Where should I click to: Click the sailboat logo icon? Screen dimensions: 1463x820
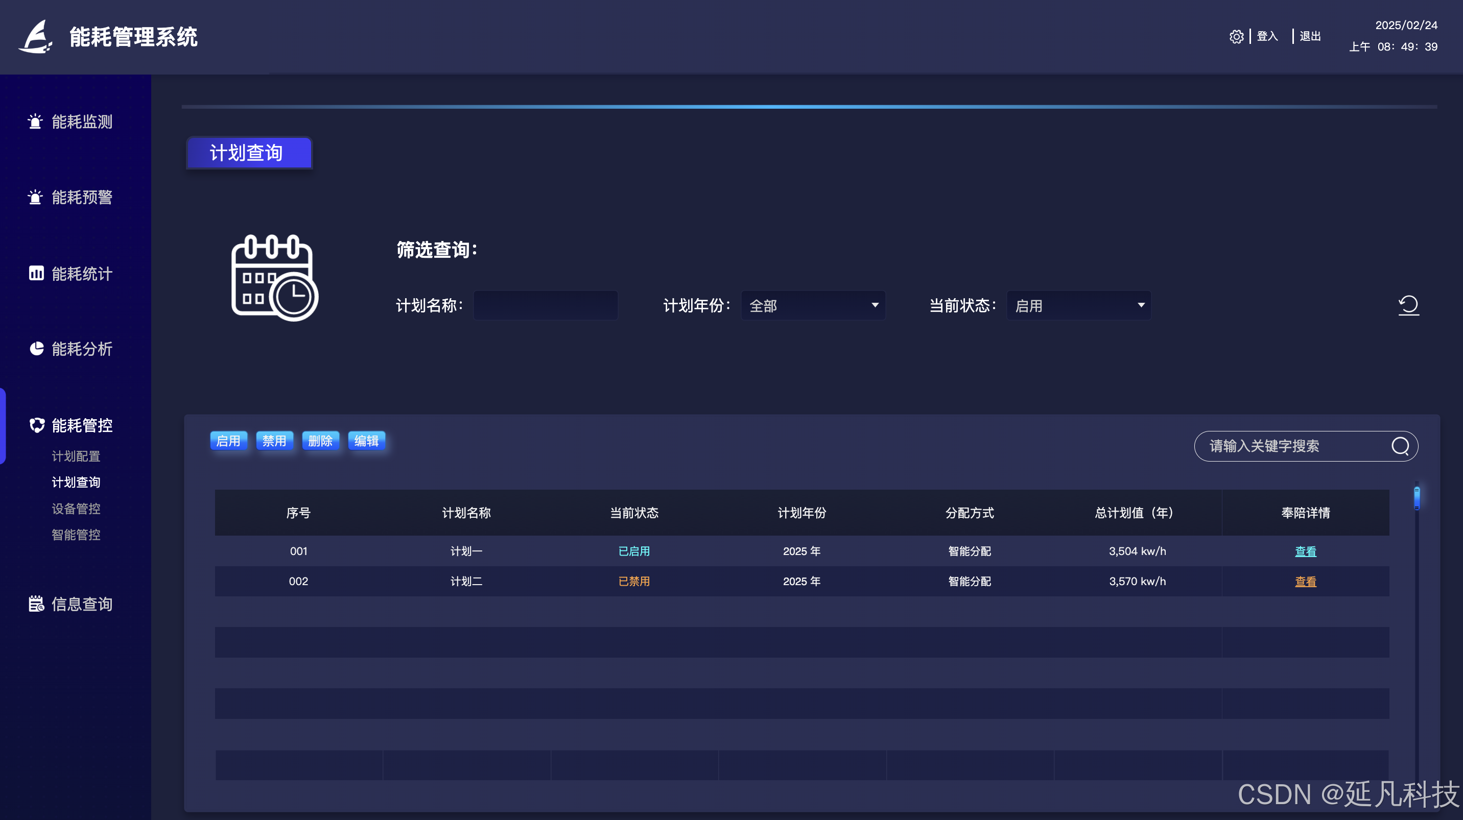point(36,37)
